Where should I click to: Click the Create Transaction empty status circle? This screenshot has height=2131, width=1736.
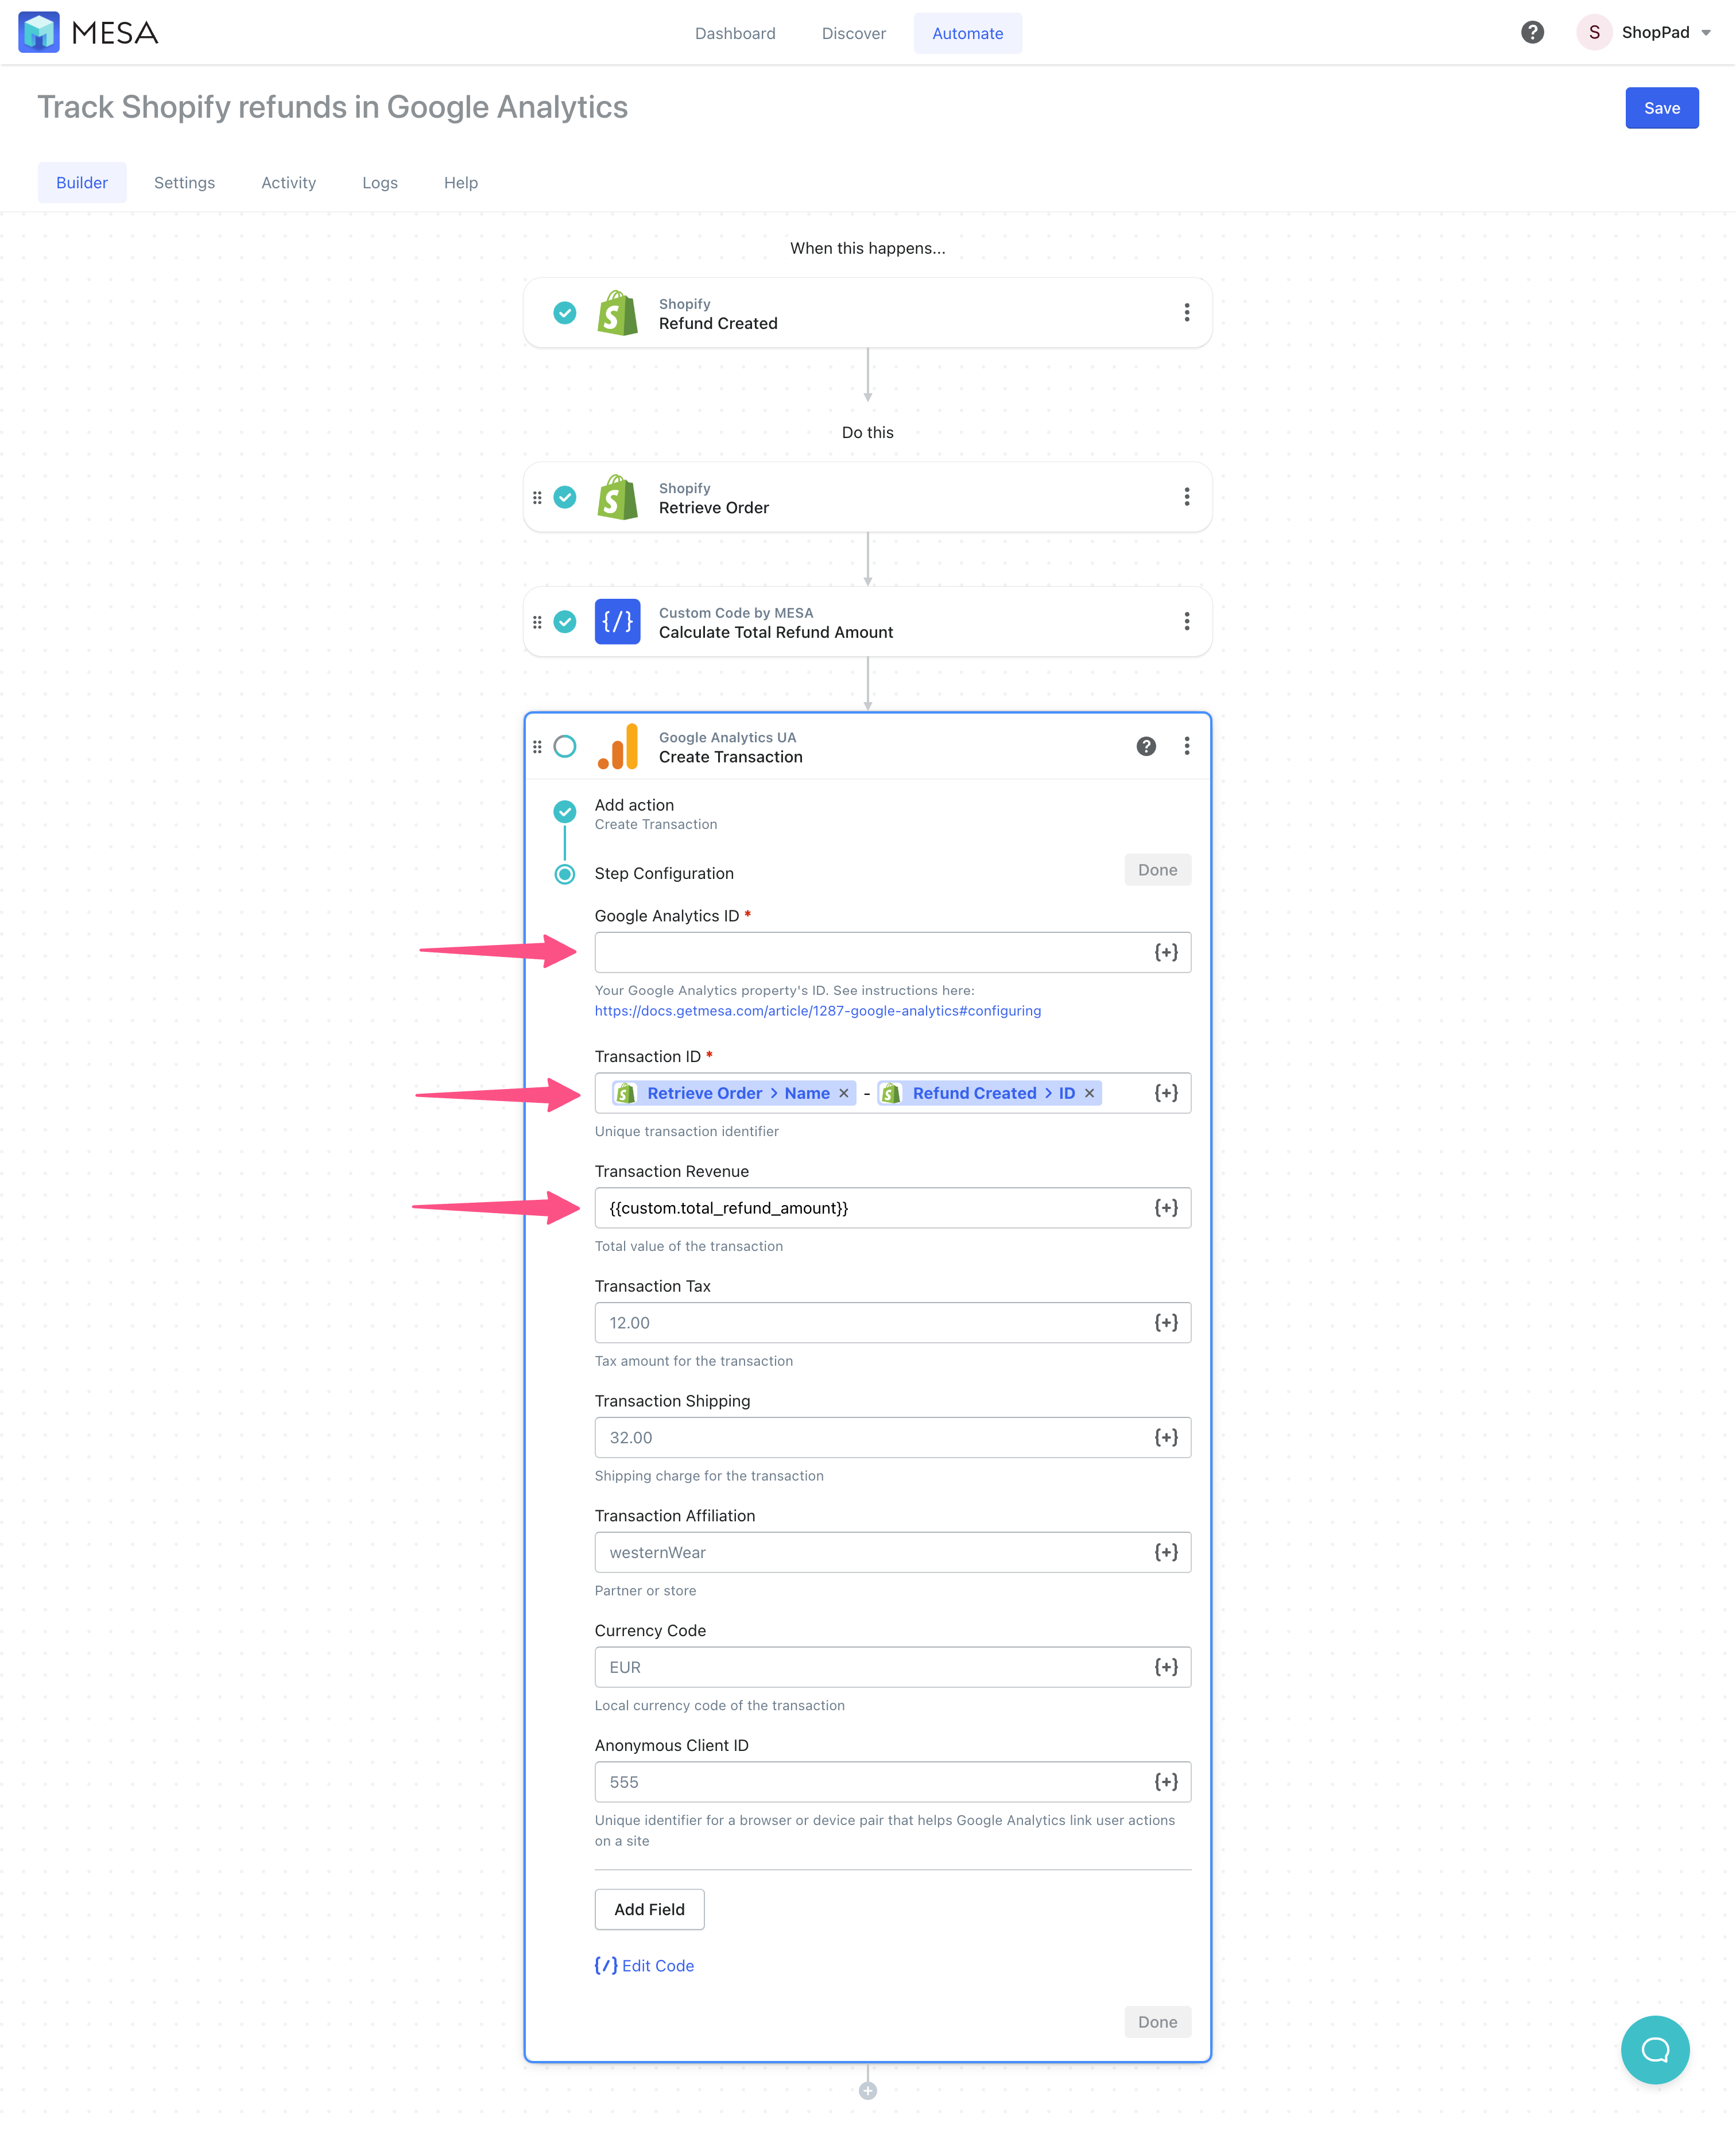(x=565, y=746)
